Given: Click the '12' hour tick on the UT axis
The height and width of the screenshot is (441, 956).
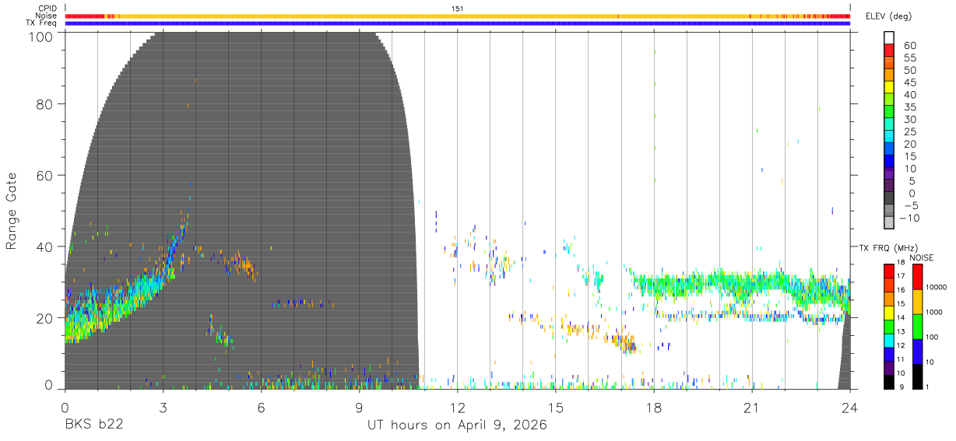Looking at the screenshot, I should click(x=457, y=408).
